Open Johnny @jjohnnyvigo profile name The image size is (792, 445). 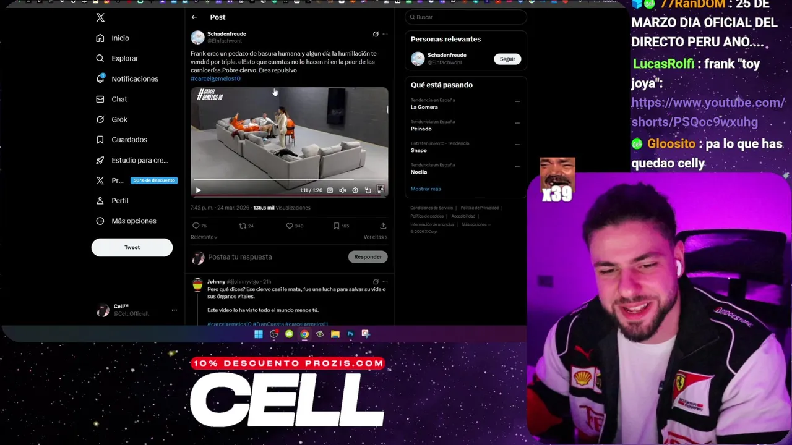(233, 282)
